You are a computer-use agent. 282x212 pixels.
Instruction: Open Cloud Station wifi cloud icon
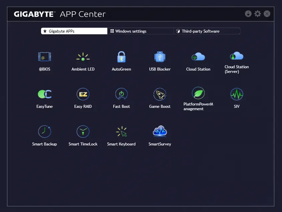pyautogui.click(x=198, y=57)
